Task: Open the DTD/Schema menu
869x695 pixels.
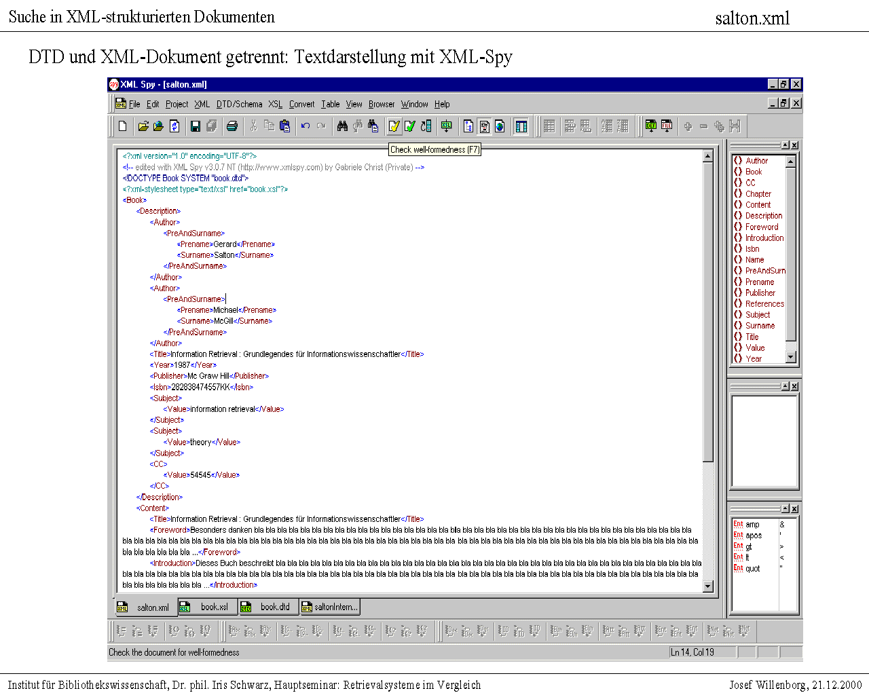Action: tap(239, 105)
